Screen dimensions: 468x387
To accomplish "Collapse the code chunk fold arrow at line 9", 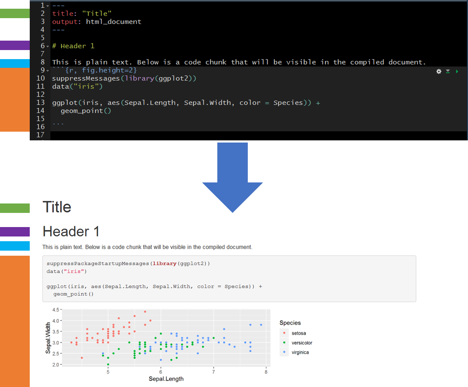I will click(x=48, y=71).
